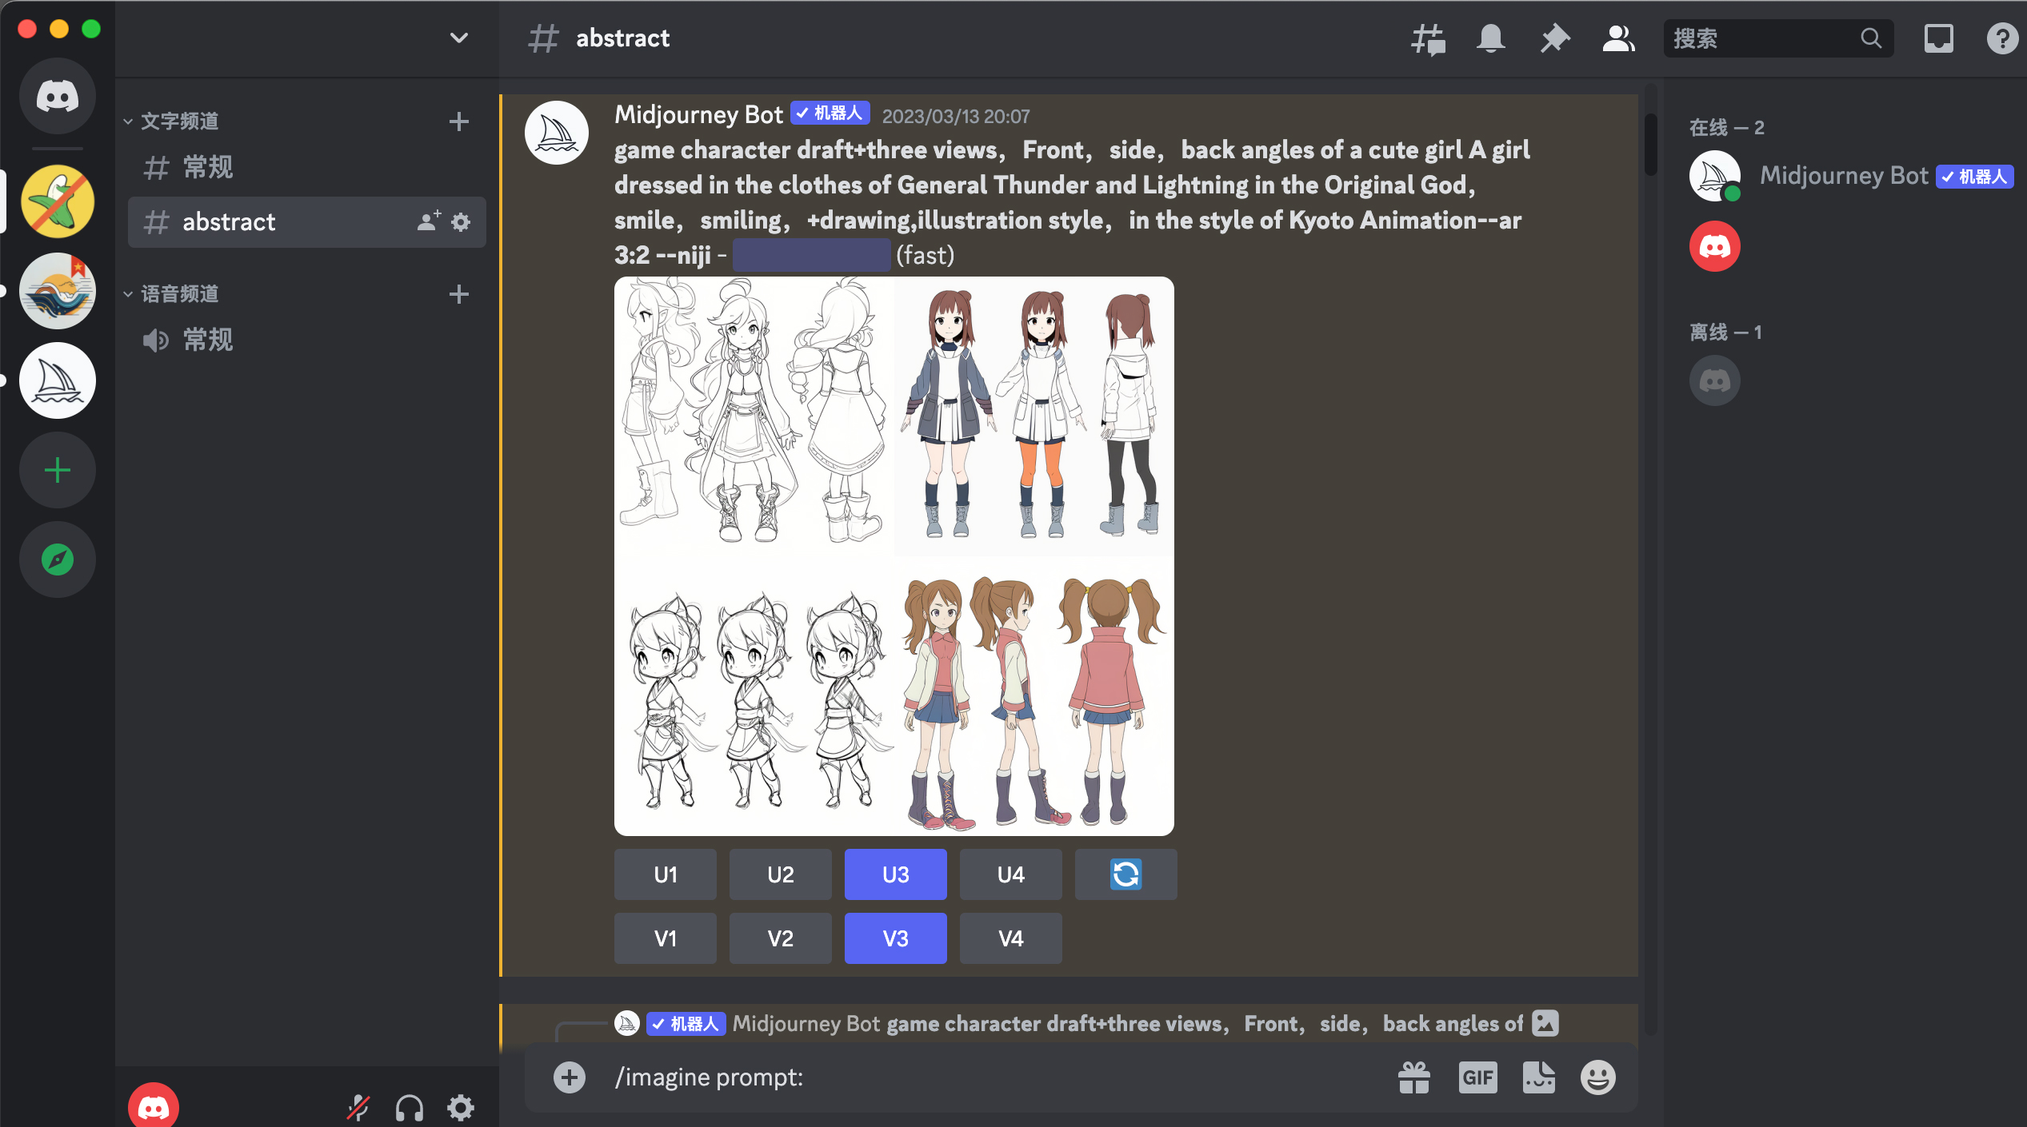Open the inbox icon
The height and width of the screenshot is (1127, 2027).
[1938, 38]
